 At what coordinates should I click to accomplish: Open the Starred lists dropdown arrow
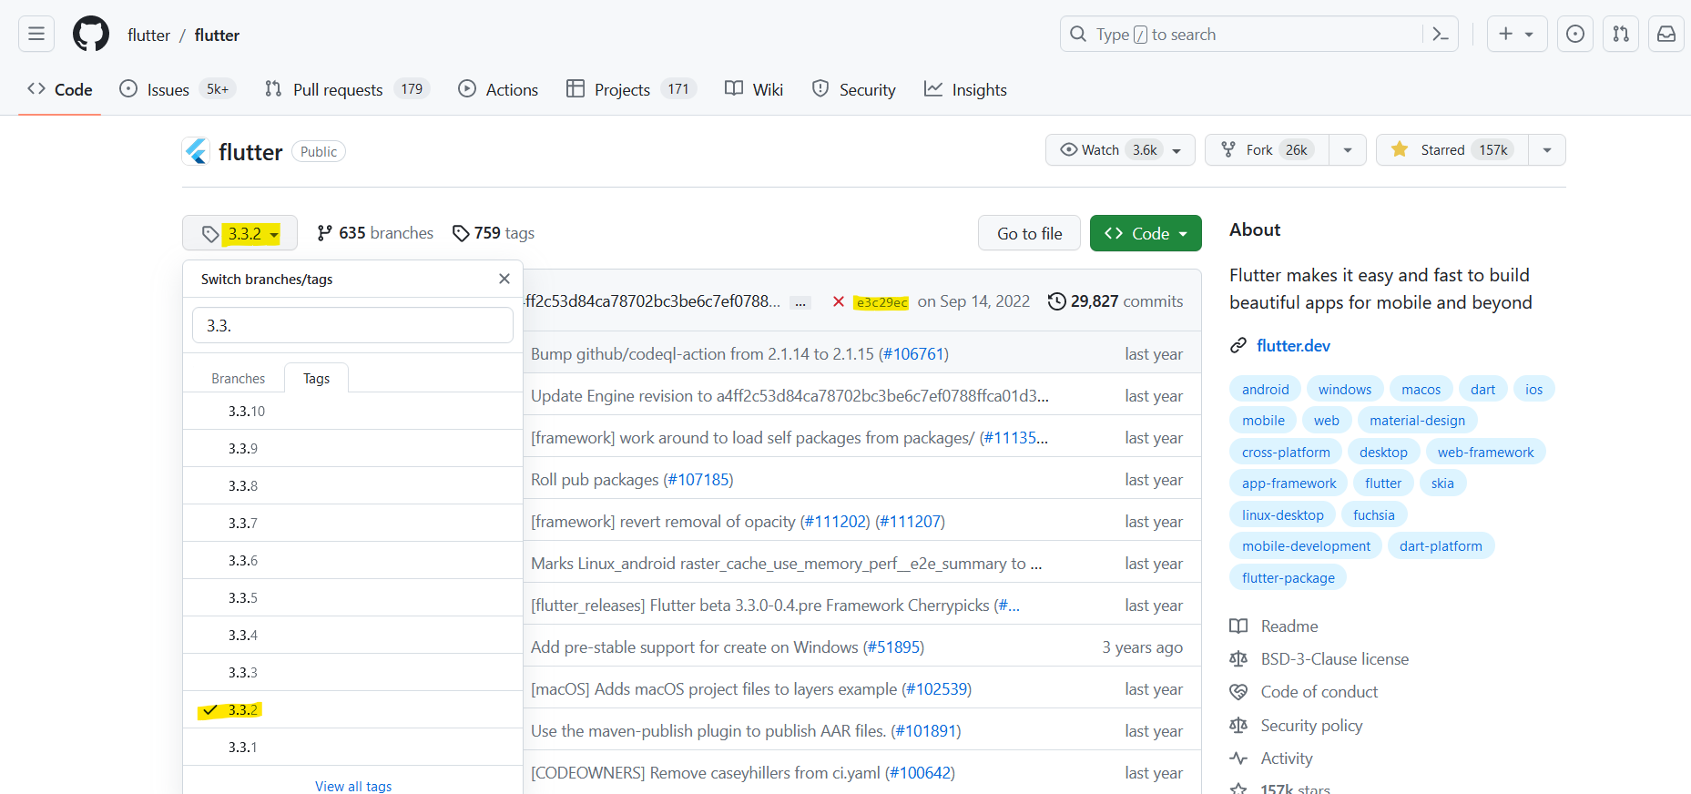(1547, 150)
